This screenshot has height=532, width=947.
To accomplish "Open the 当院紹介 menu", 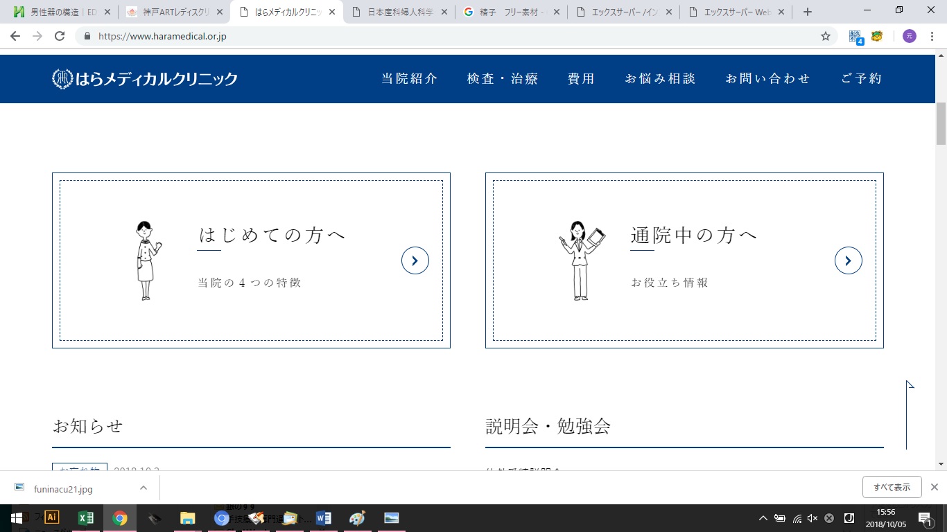I will [410, 79].
